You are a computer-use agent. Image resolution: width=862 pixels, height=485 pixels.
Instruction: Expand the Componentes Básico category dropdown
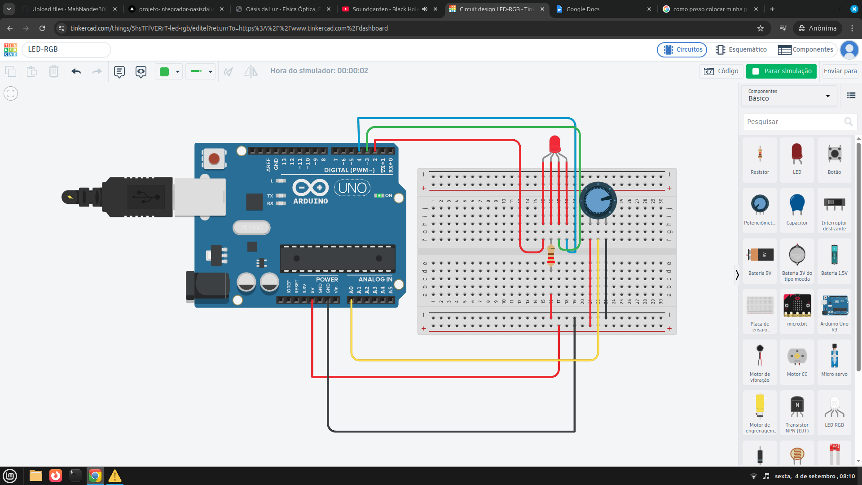pos(789,96)
